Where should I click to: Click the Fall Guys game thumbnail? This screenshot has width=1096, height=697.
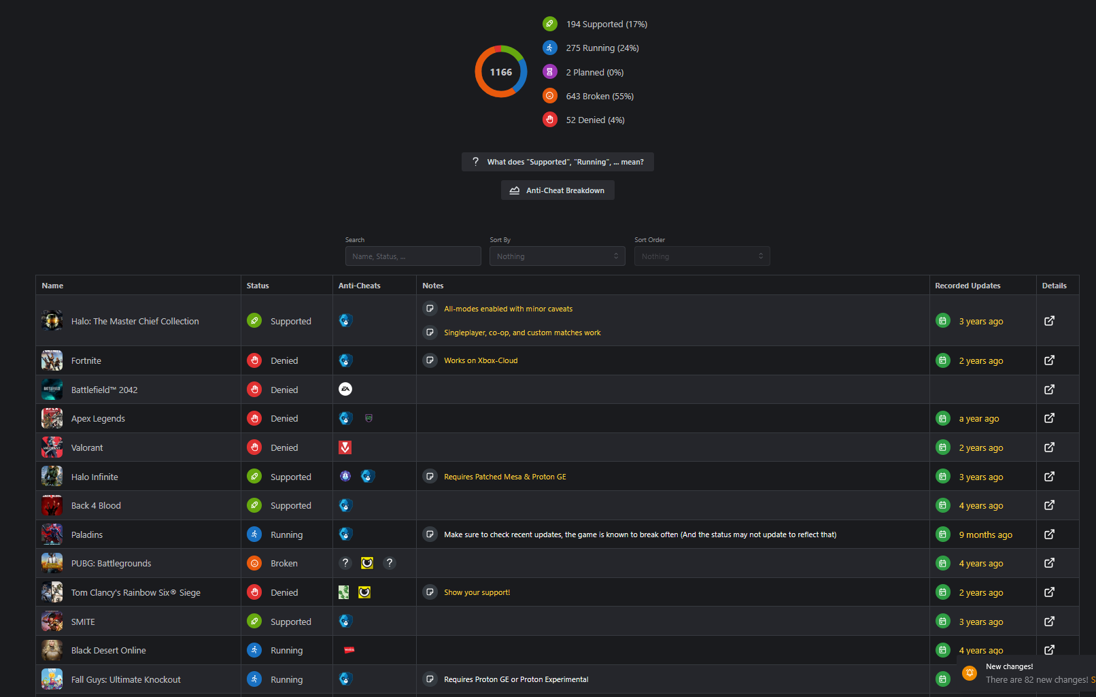click(x=52, y=679)
